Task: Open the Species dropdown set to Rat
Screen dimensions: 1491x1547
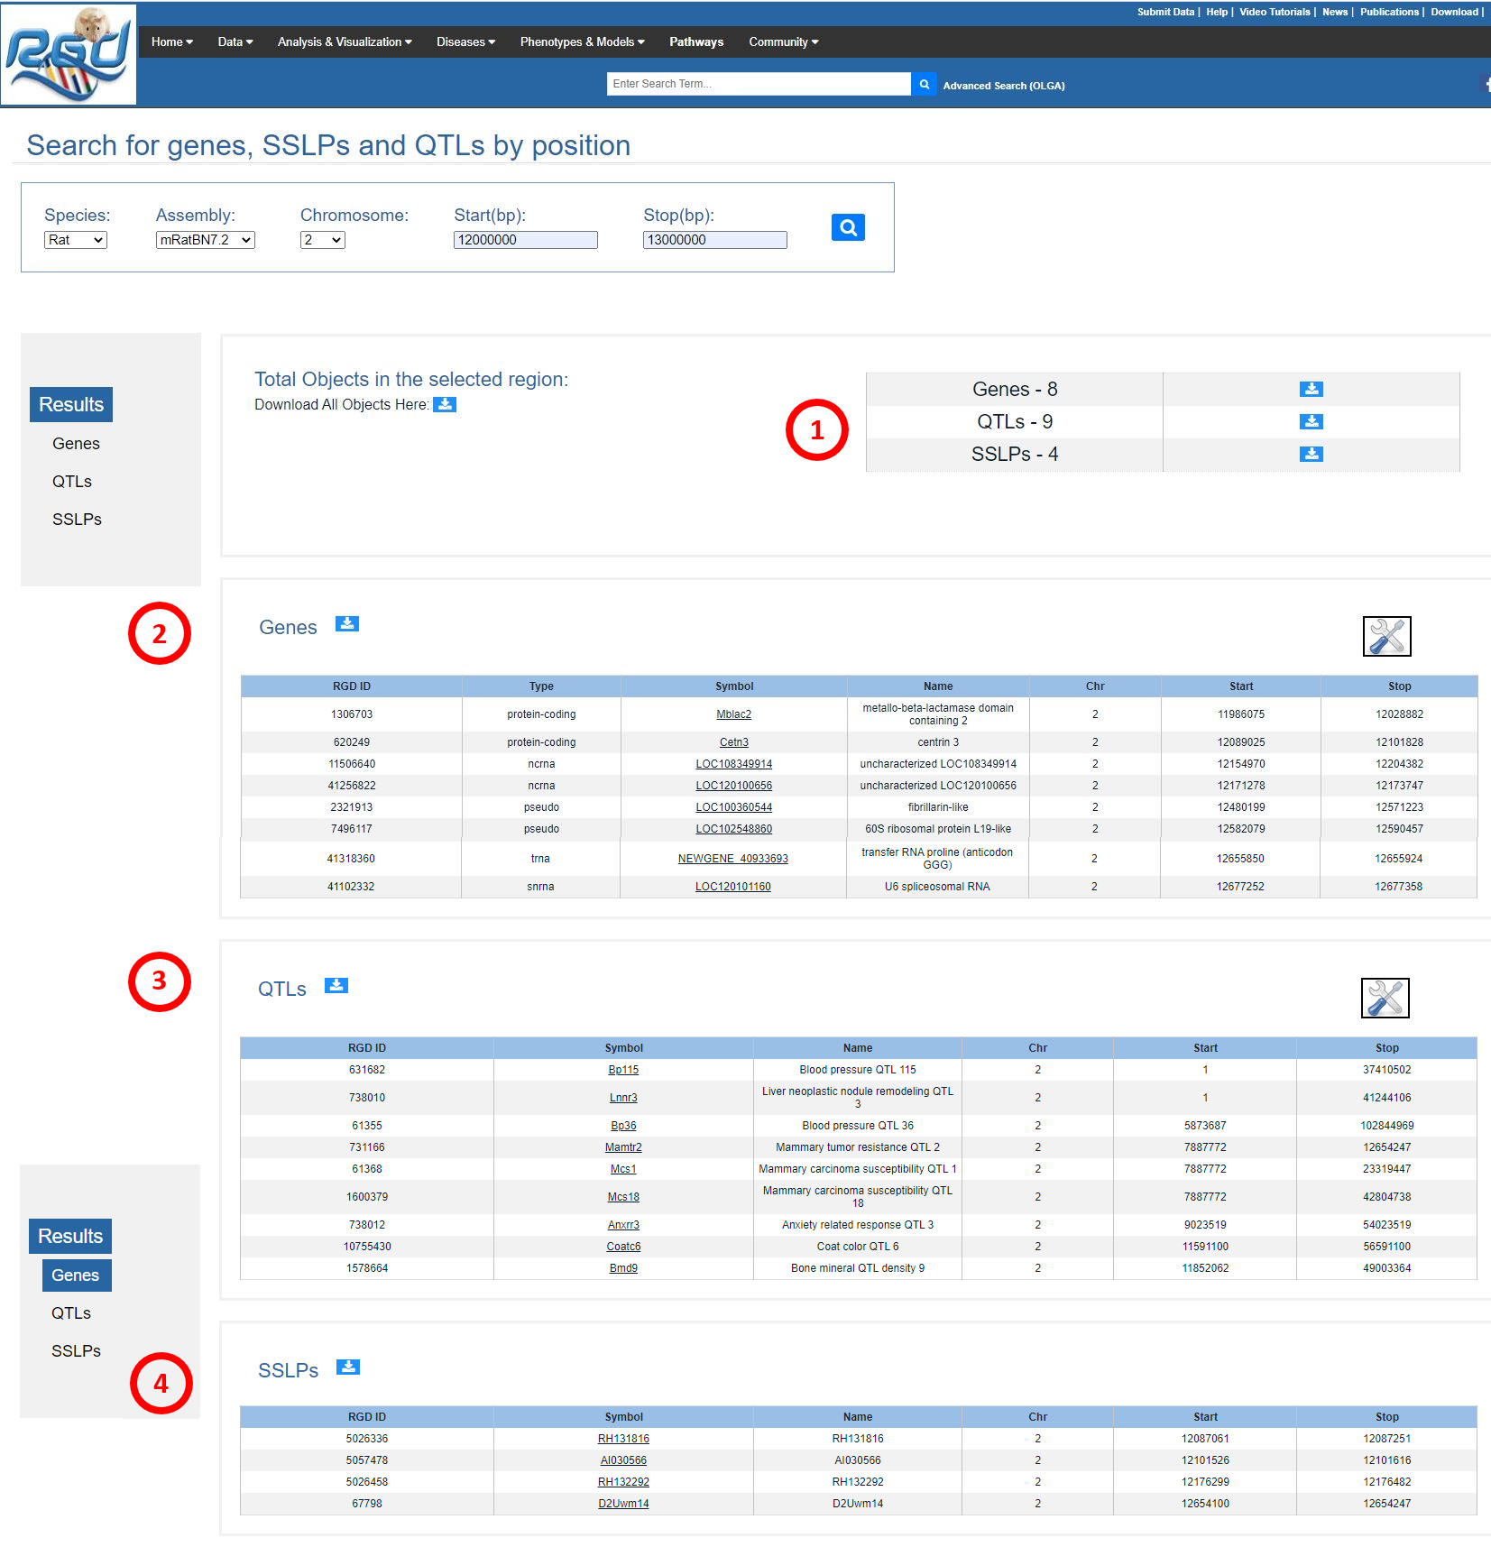Action: 76,240
